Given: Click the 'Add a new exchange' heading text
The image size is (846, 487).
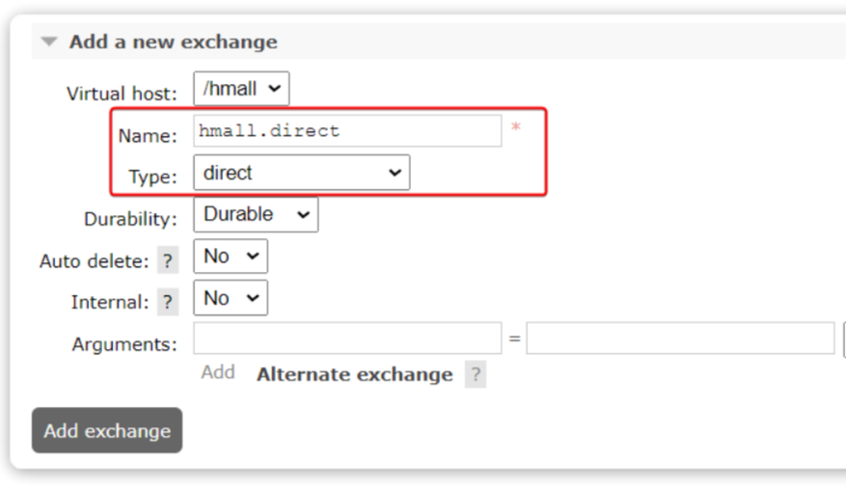Looking at the screenshot, I should tap(173, 42).
